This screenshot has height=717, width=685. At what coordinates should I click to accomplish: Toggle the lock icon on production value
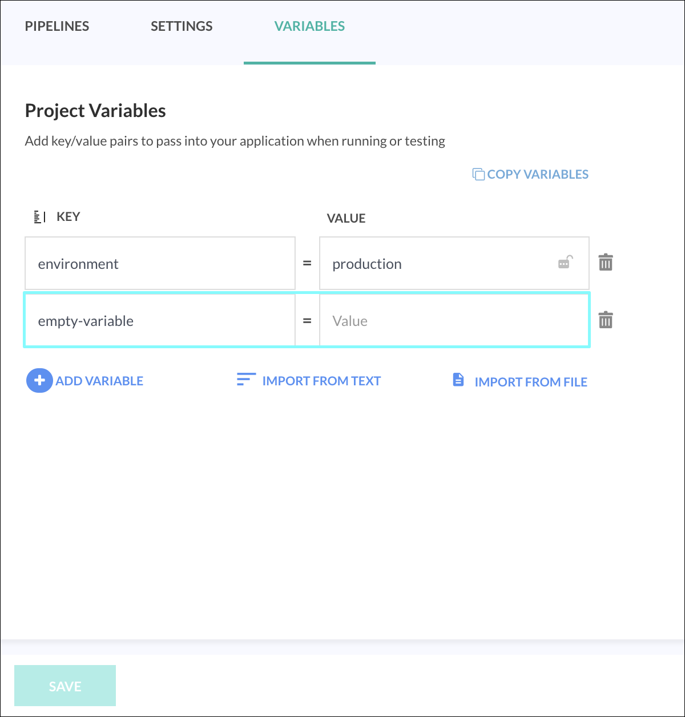(565, 263)
